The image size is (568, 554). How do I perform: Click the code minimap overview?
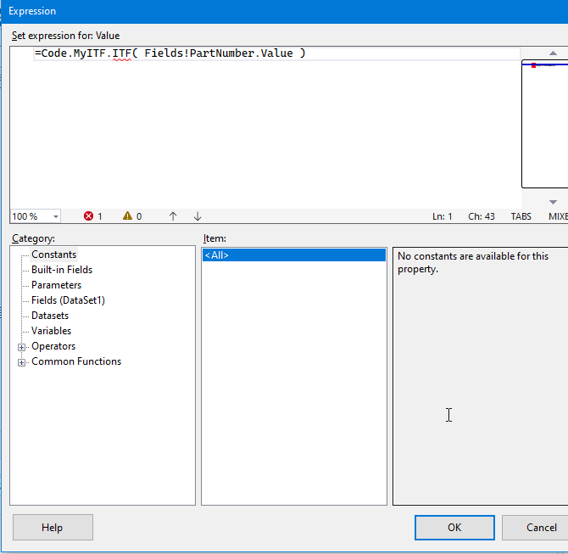[x=545, y=125]
